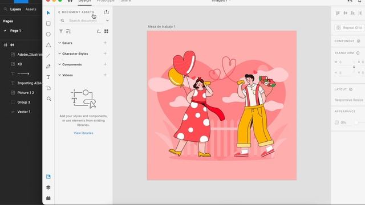
Task: Click the first align icon at top right
Action: click(x=338, y=13)
